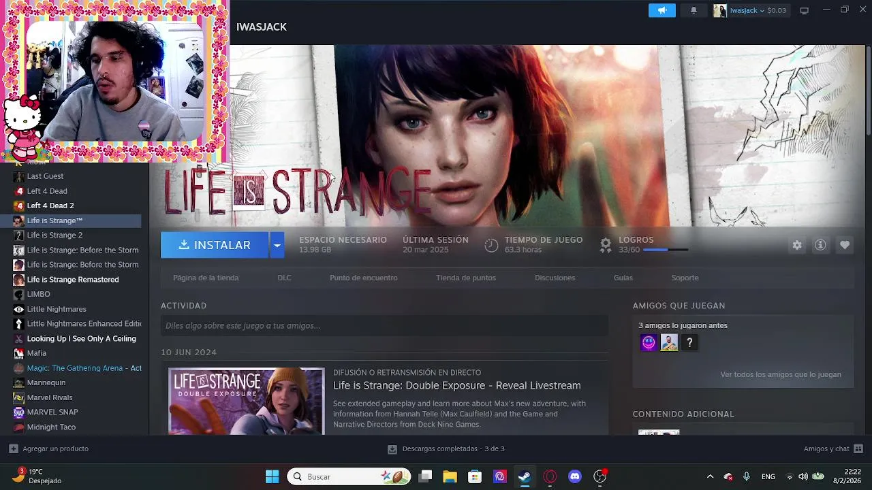
Task: Open Descargas completadas downloads status
Action: pos(446,449)
